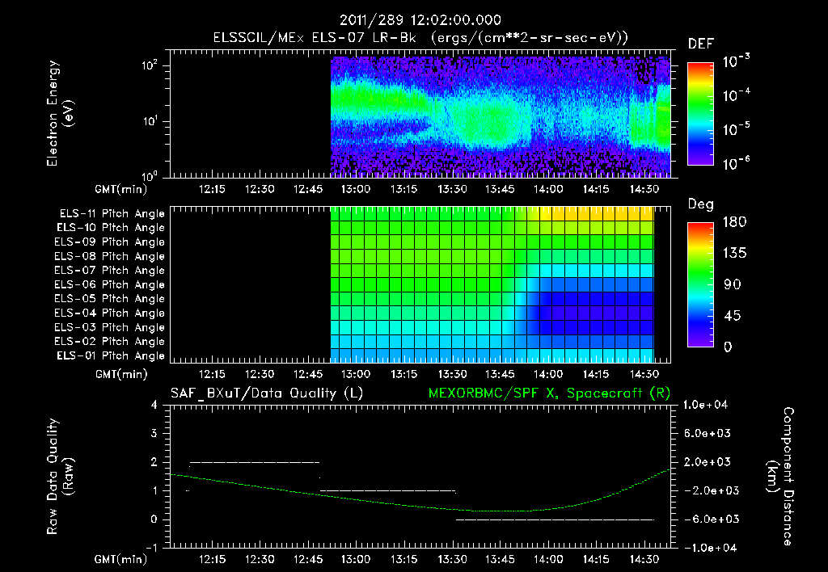The image size is (828, 572).
Task: Select the ELSSCIL/MEx ELS-07 LR-Bk panel title
Action: click(x=420, y=38)
